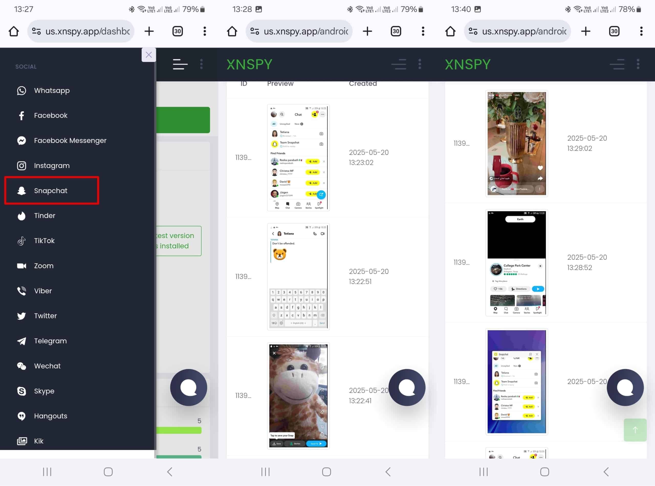The height and width of the screenshot is (486, 655).
Task: Click the Skype icon in the sidebar
Action: point(21,391)
